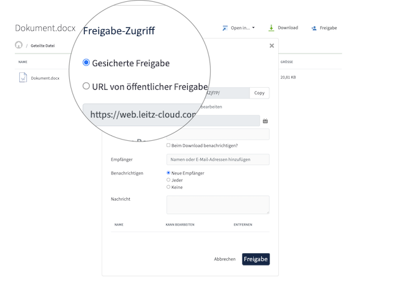
Task: Click the green Download arrow icon
Action: coord(271,28)
